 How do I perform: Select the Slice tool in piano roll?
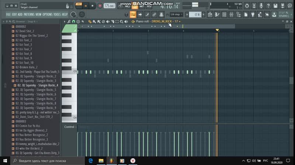point(112,22)
